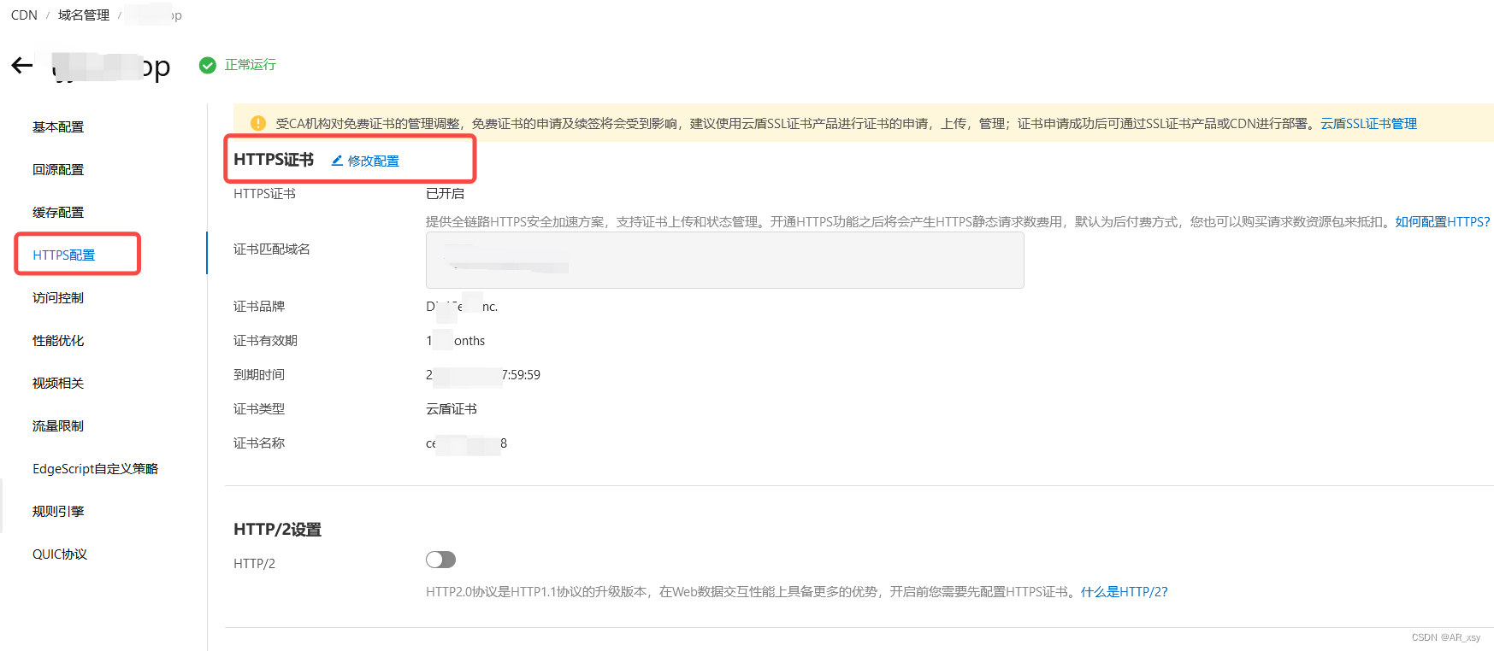The image size is (1494, 651).
Task: Click the 域名管理 breadcrumb
Action: tap(84, 15)
